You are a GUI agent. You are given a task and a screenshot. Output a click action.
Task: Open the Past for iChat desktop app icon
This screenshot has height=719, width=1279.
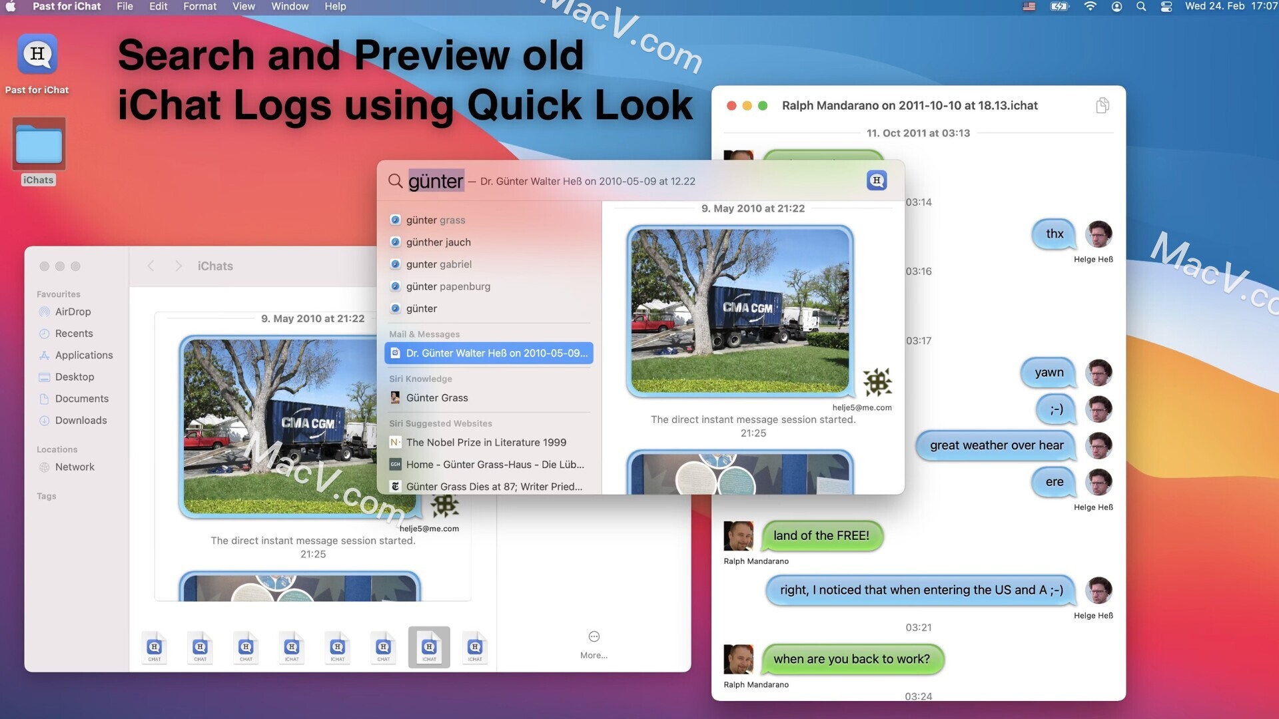[x=37, y=55]
